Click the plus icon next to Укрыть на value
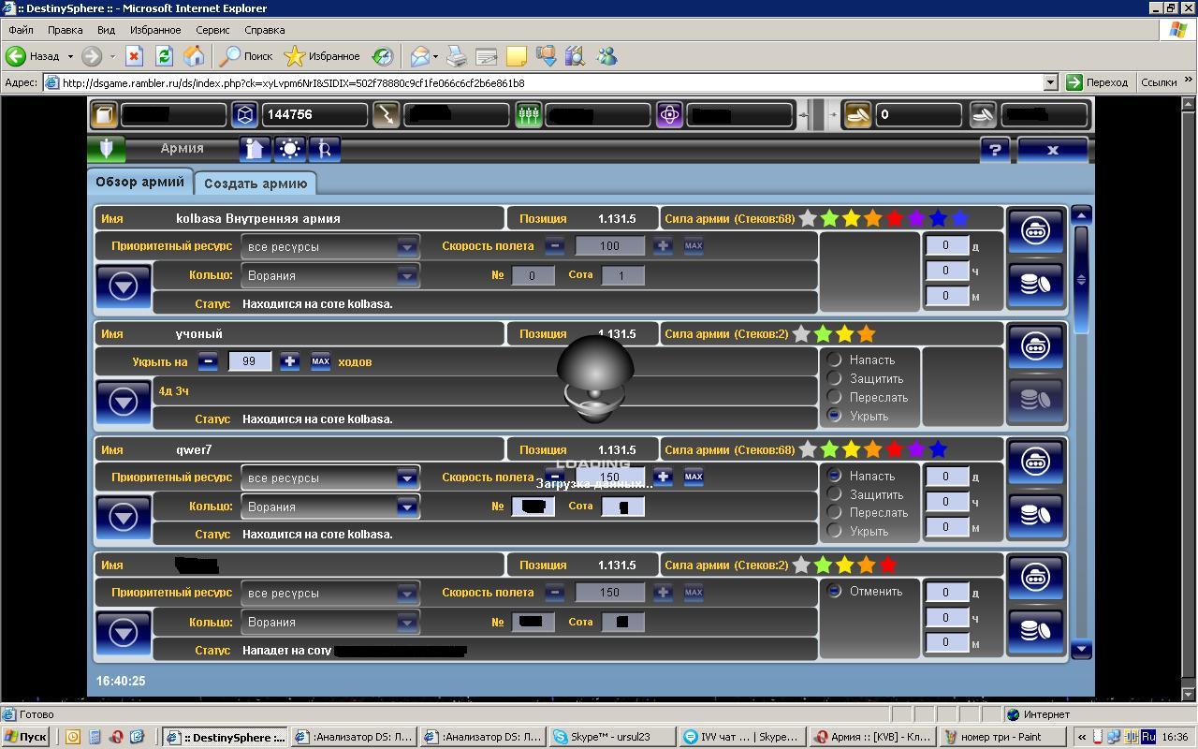 [x=290, y=361]
